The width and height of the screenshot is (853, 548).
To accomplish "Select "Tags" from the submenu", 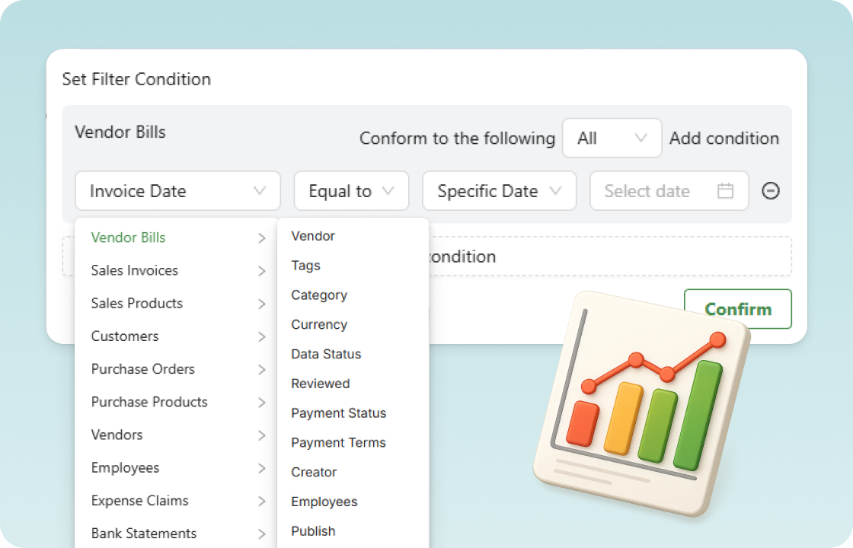I will click(305, 266).
